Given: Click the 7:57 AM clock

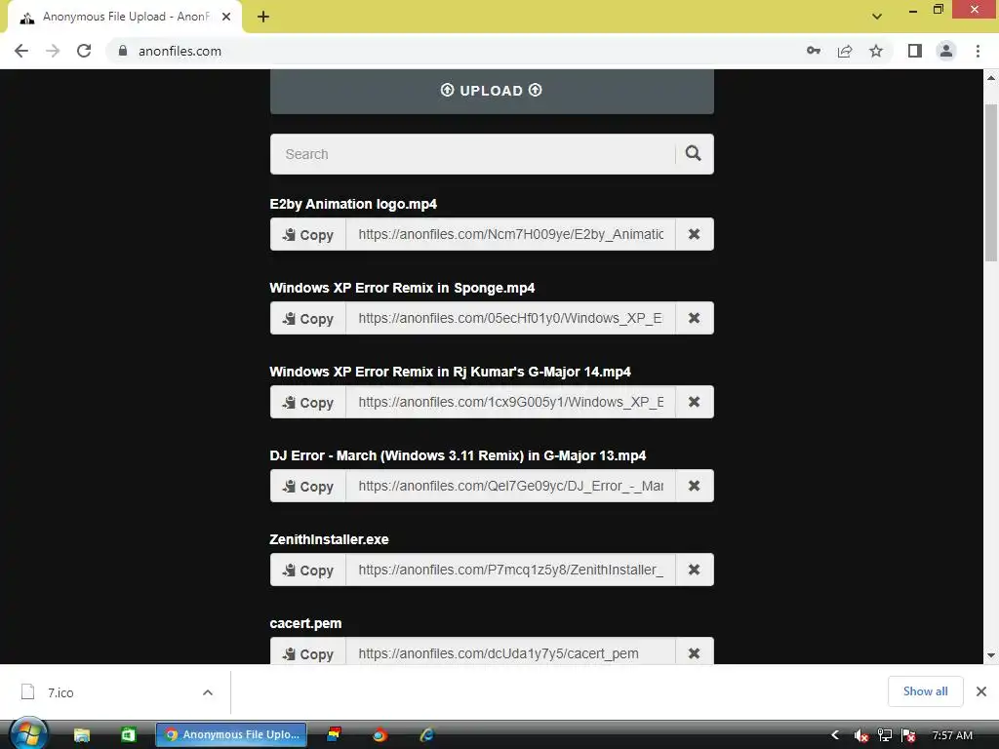Looking at the screenshot, I should pos(952,735).
